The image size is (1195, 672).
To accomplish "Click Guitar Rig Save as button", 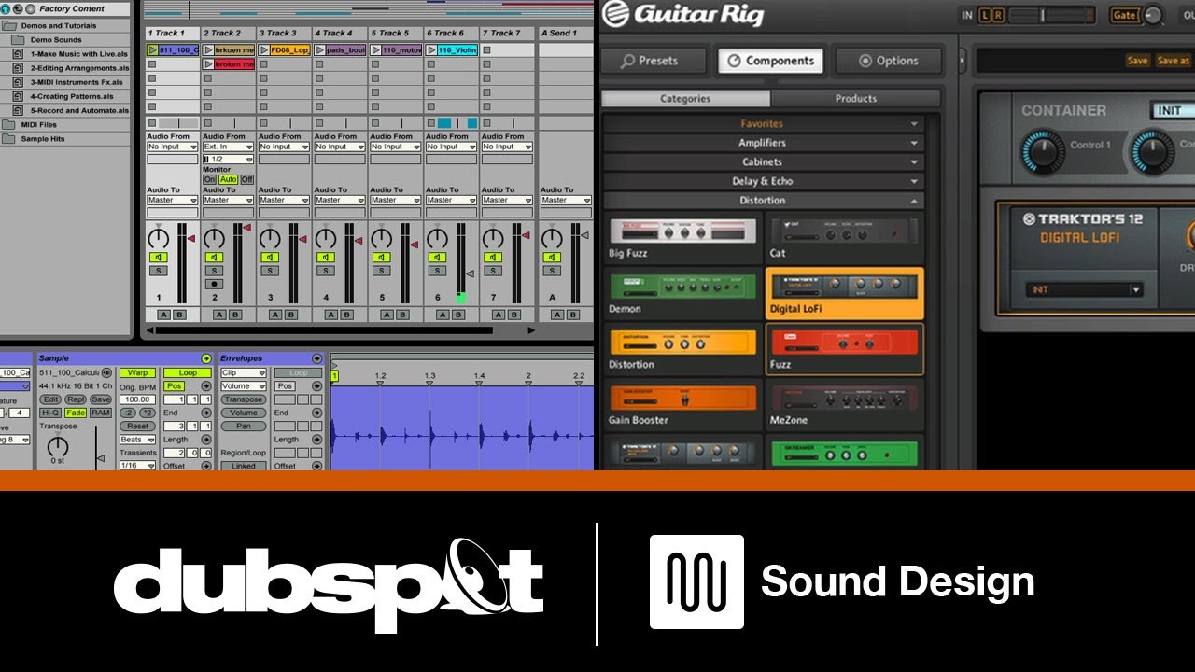I will point(1173,61).
